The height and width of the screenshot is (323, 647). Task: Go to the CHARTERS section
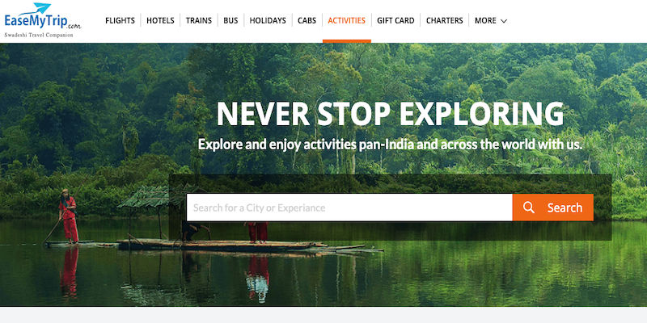click(x=444, y=21)
